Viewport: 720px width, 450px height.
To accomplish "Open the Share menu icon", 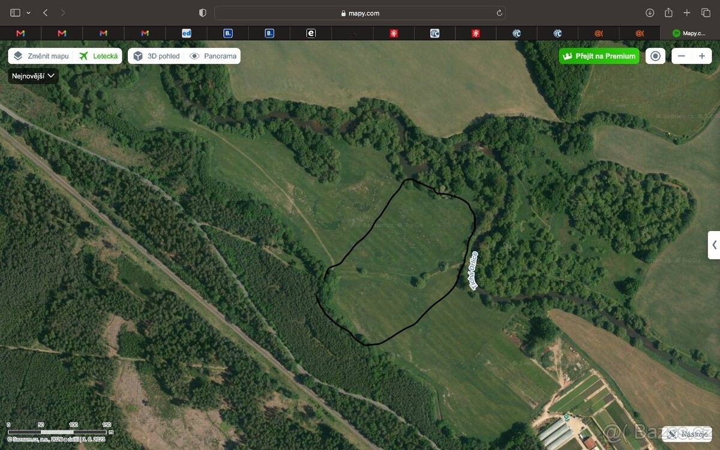I will 668,13.
